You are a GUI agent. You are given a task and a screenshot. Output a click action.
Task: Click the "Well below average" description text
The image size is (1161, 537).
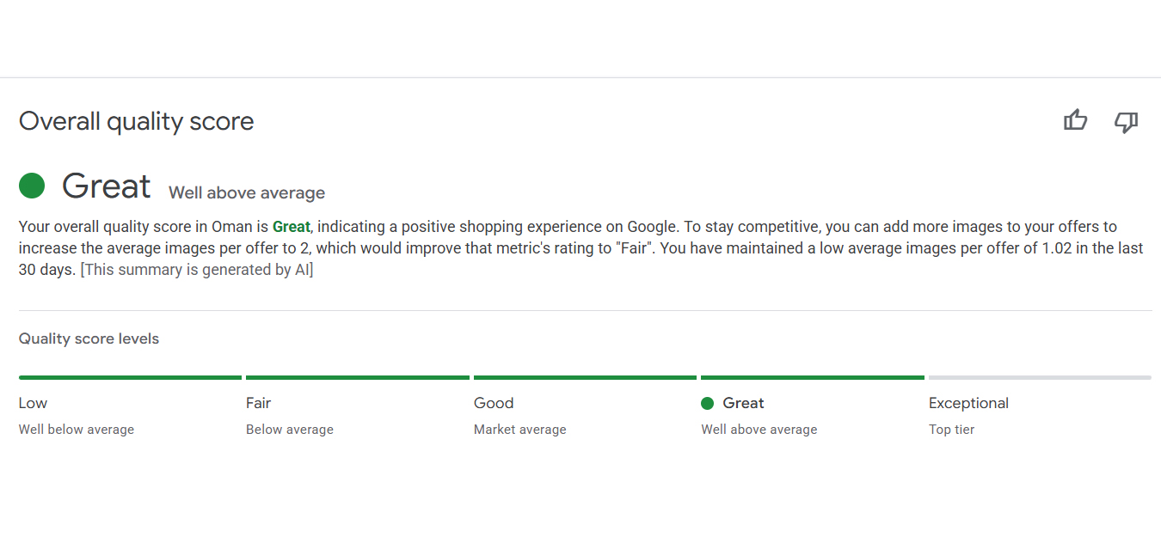tap(77, 430)
